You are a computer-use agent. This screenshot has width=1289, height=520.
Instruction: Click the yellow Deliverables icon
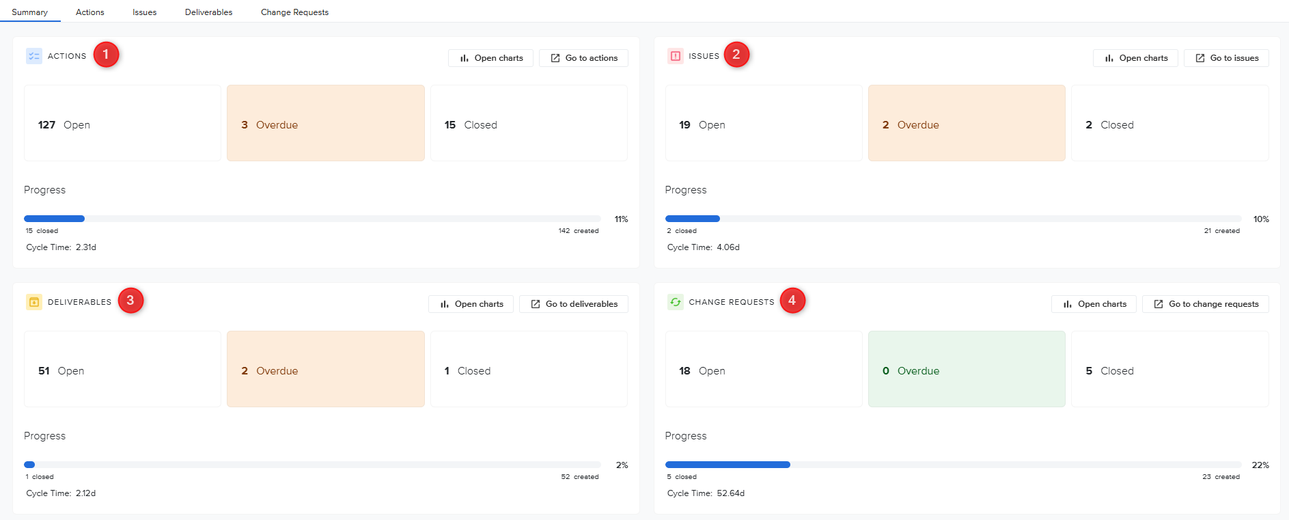(x=34, y=302)
